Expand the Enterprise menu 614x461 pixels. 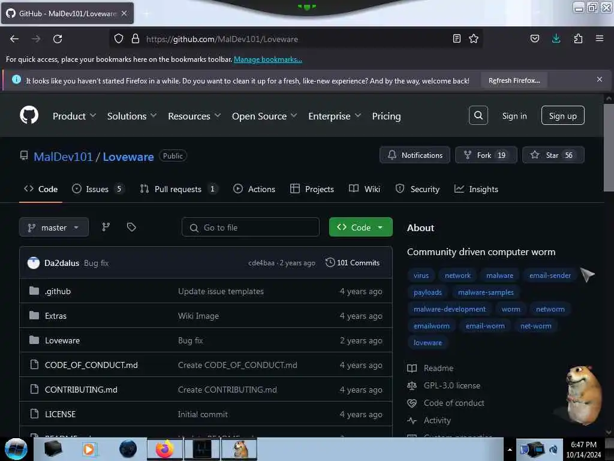[335, 116]
